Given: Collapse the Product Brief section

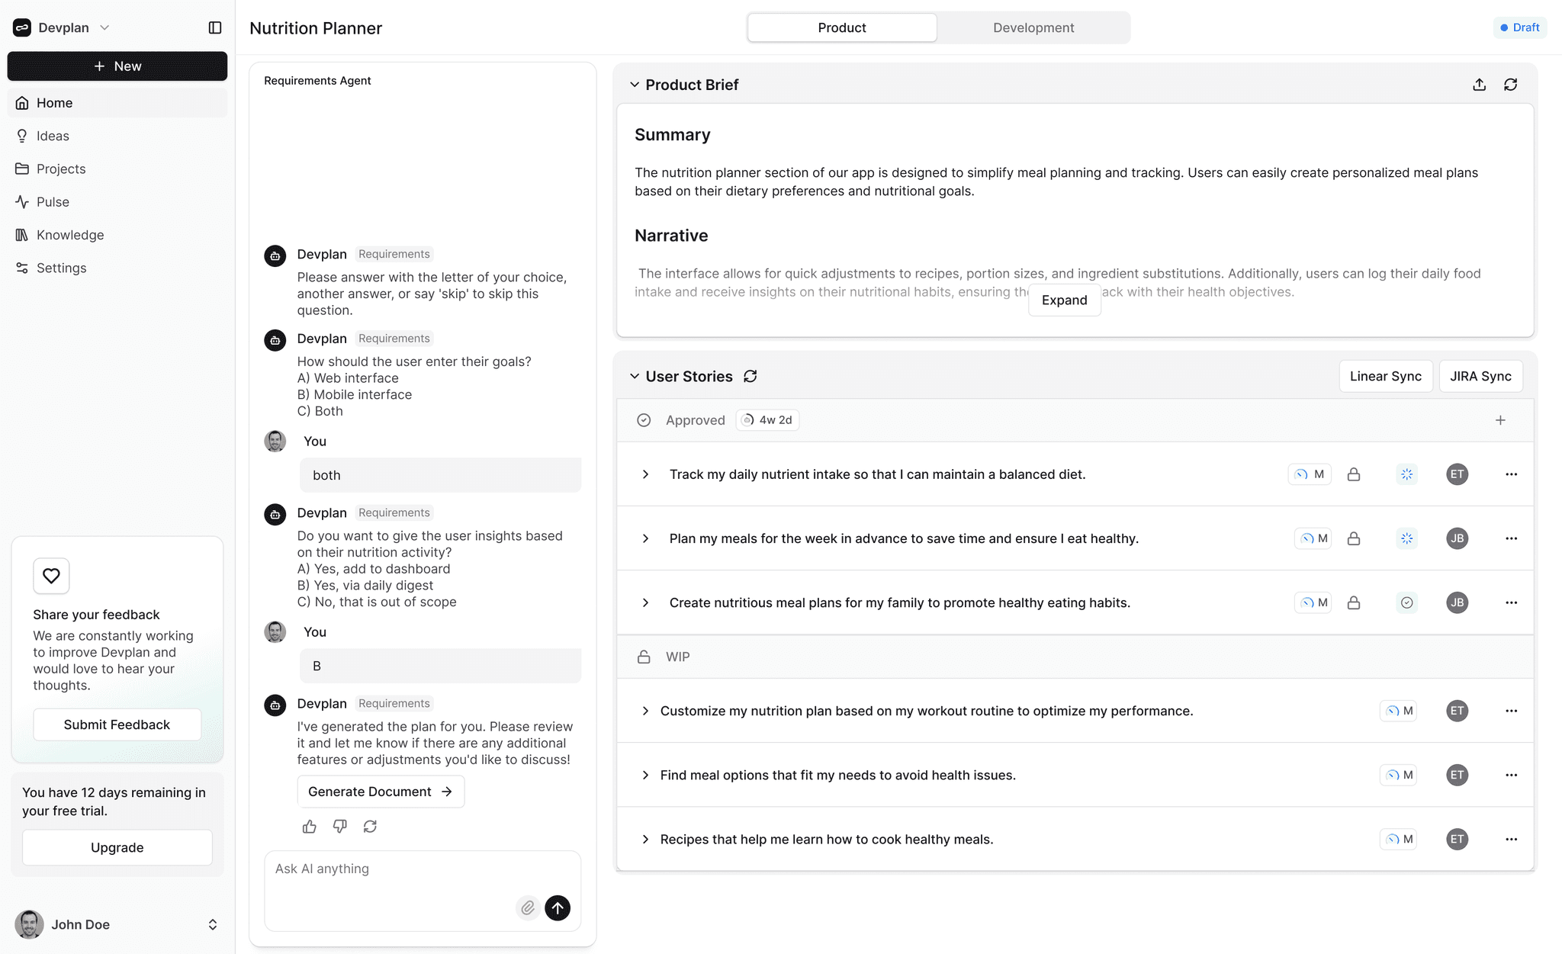Looking at the screenshot, I should [635, 85].
